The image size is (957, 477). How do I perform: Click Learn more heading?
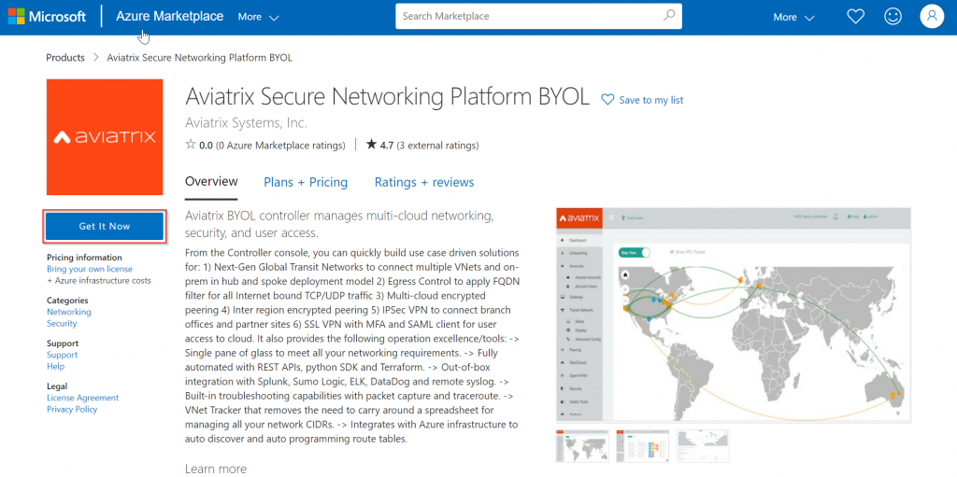pyautogui.click(x=216, y=469)
